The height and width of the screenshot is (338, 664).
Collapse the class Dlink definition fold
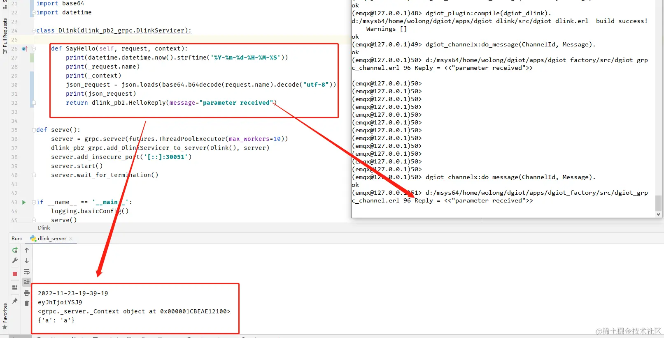point(34,30)
